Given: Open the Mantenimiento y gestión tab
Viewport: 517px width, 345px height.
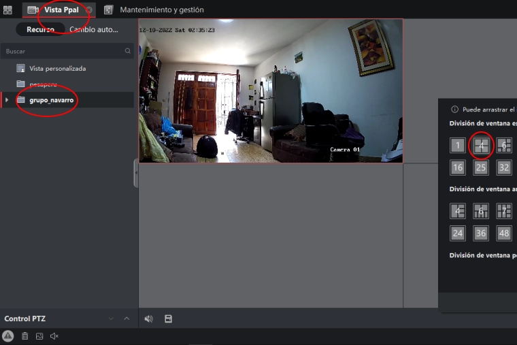Looking at the screenshot, I should pos(161,10).
